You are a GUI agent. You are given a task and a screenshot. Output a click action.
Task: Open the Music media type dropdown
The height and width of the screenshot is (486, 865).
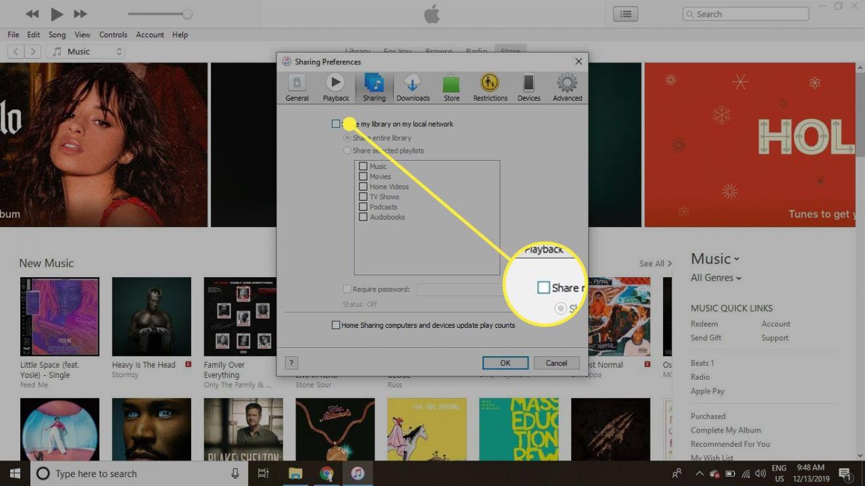86,51
